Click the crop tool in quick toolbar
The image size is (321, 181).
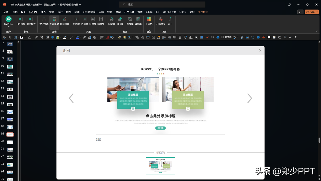click(42, 37)
